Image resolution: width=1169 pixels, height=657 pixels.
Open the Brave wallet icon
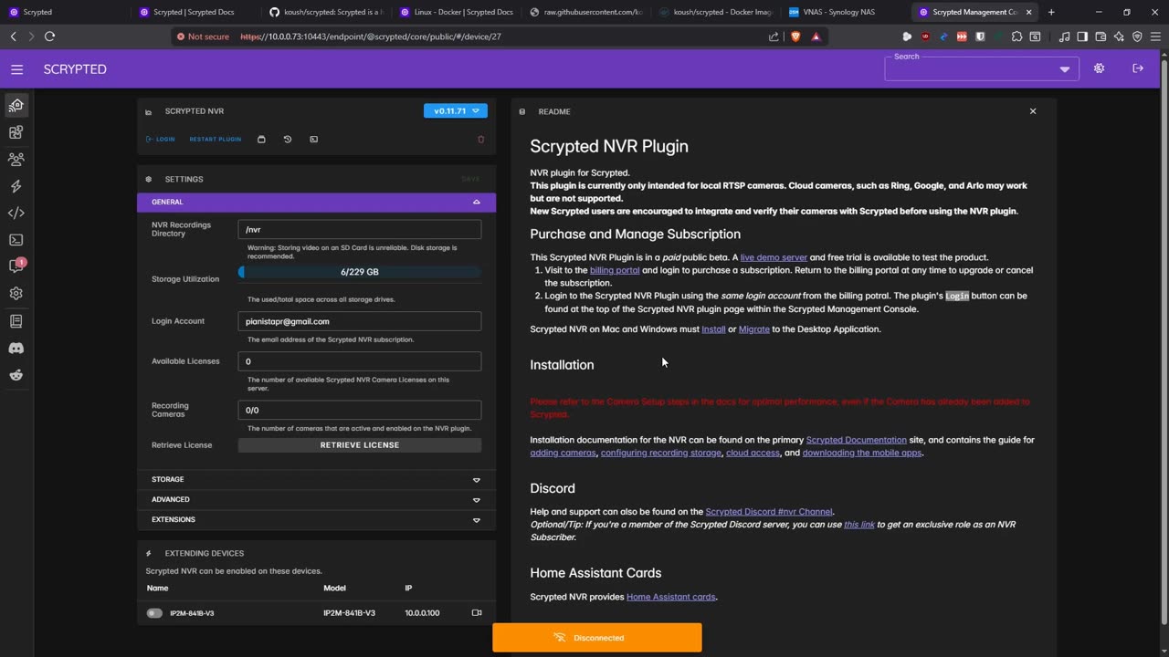click(1101, 36)
